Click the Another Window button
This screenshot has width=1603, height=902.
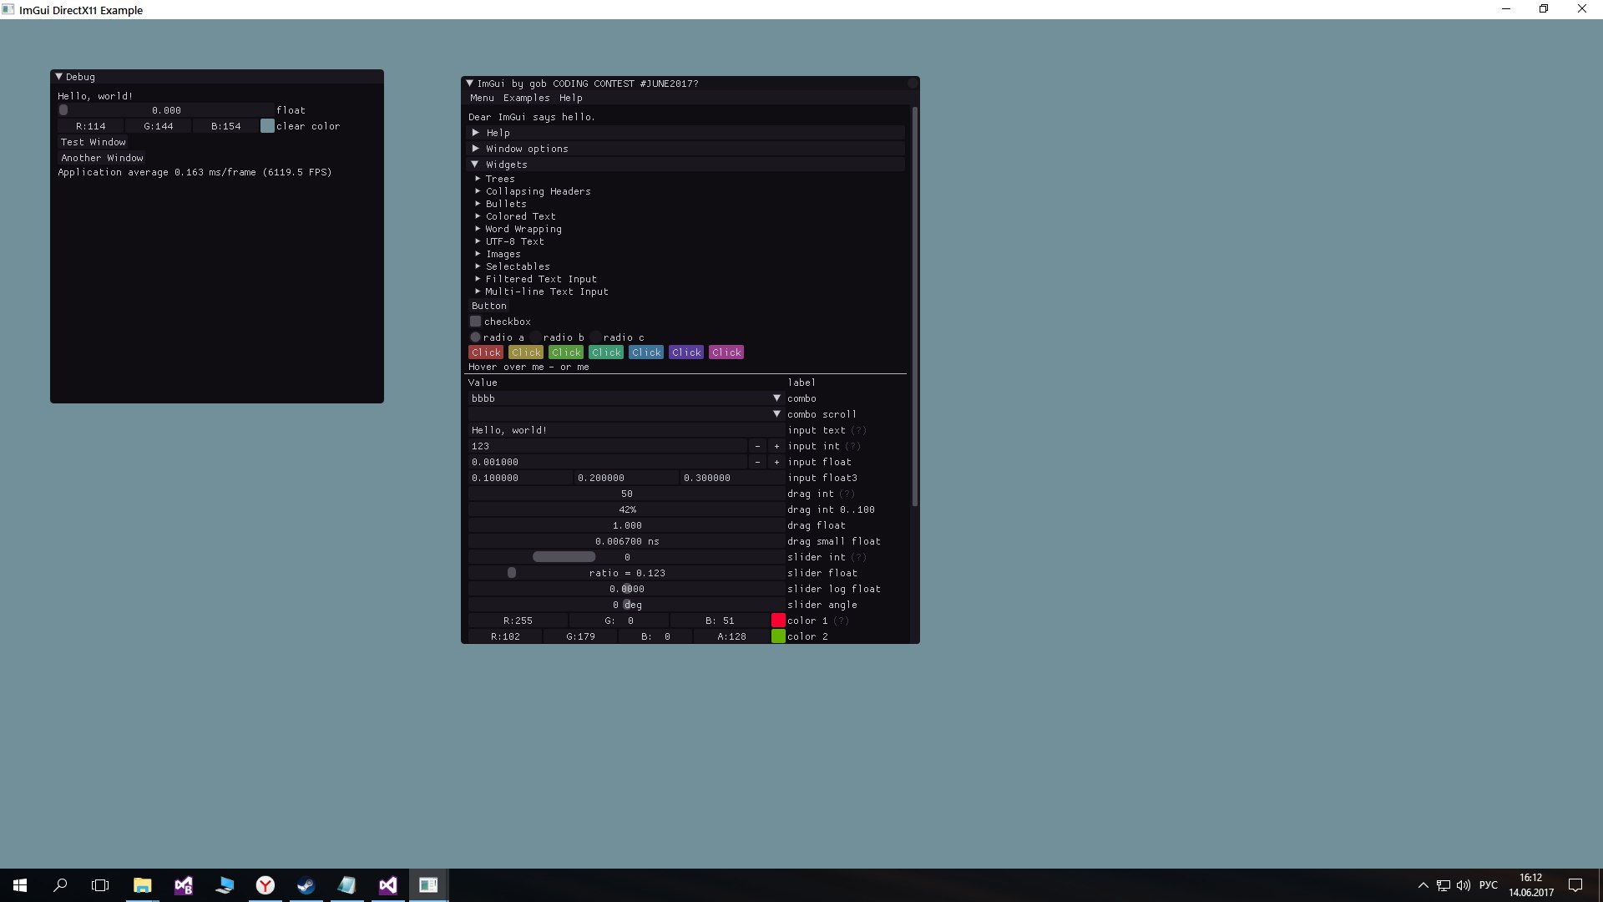(102, 158)
